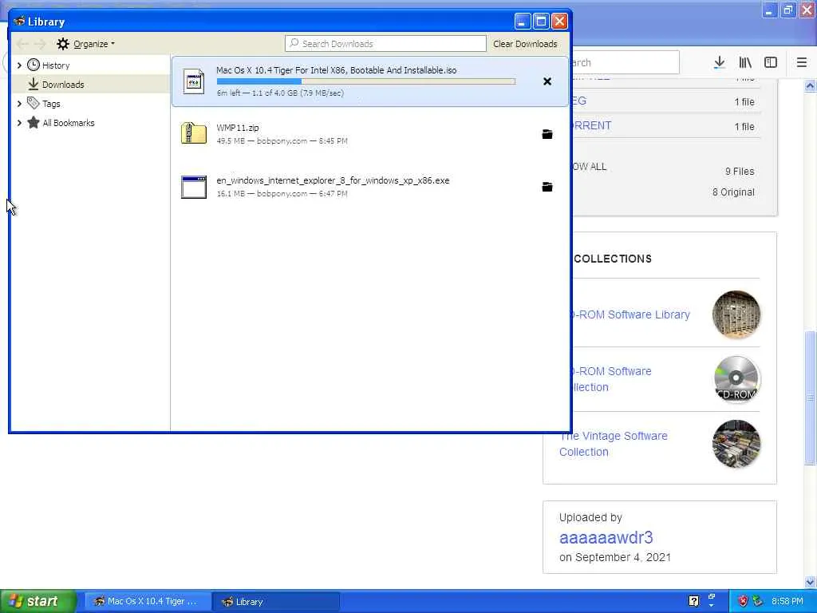Toggle the Firefox sidebar icon
Image resolution: width=817 pixels, height=613 pixels.
tap(771, 62)
